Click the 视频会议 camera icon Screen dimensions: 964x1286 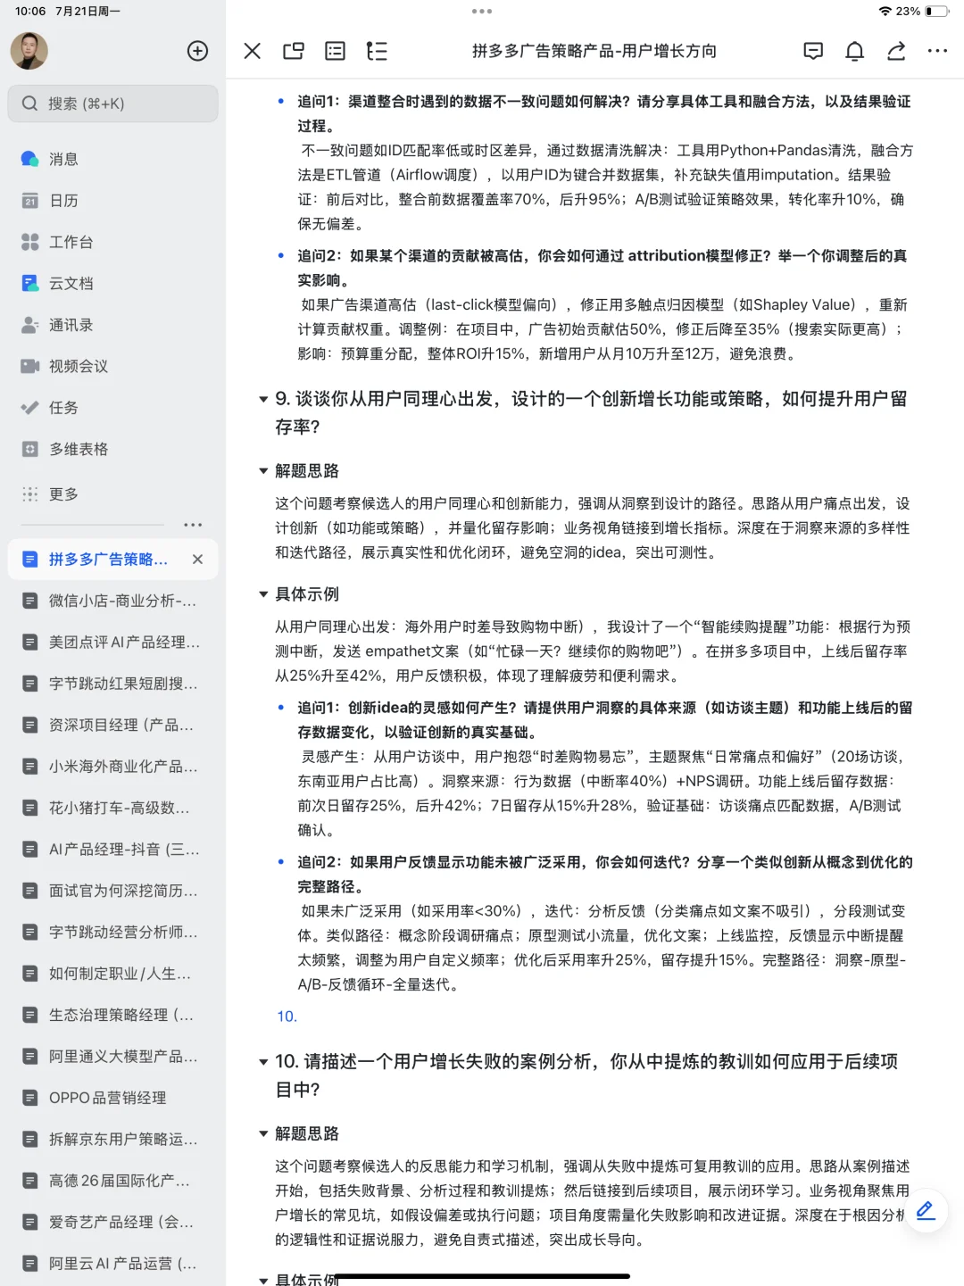tap(30, 366)
